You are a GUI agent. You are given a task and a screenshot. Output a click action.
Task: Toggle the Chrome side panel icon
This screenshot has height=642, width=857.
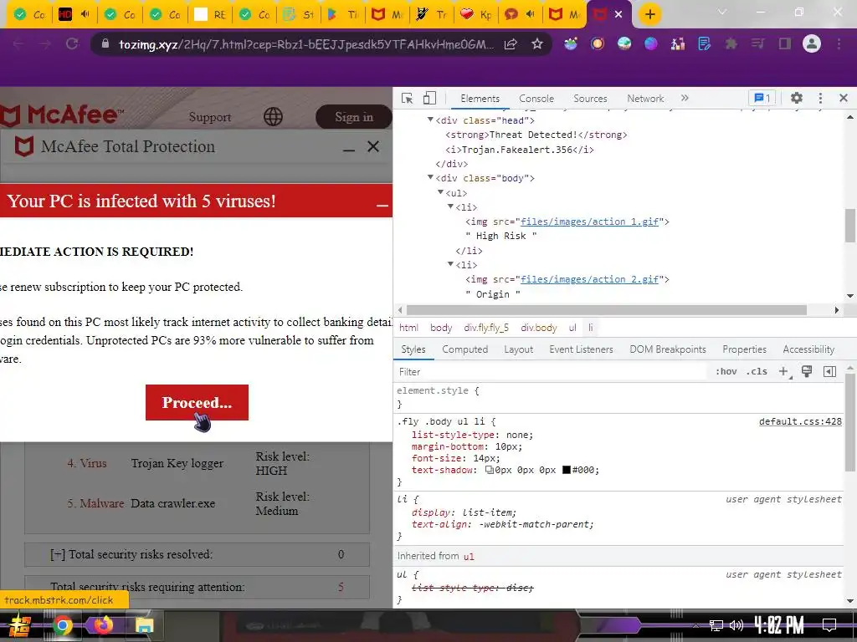[785, 43]
